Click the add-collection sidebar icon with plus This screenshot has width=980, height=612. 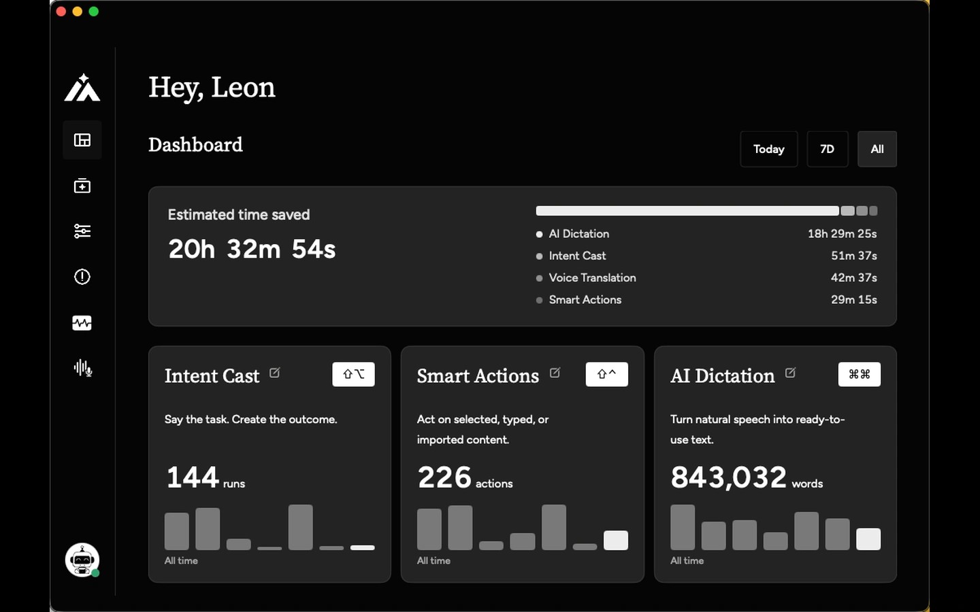tap(82, 186)
